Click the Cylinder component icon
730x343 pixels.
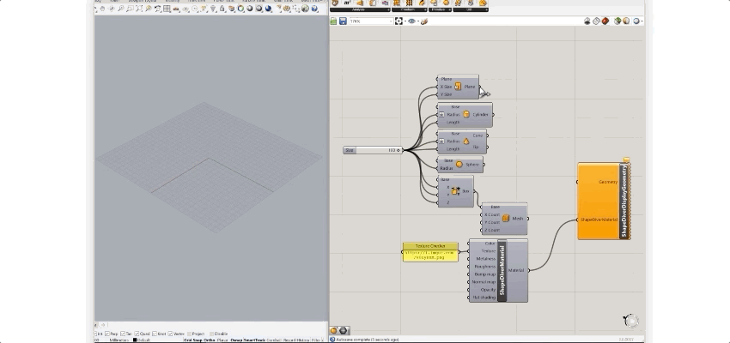pyautogui.click(x=466, y=114)
